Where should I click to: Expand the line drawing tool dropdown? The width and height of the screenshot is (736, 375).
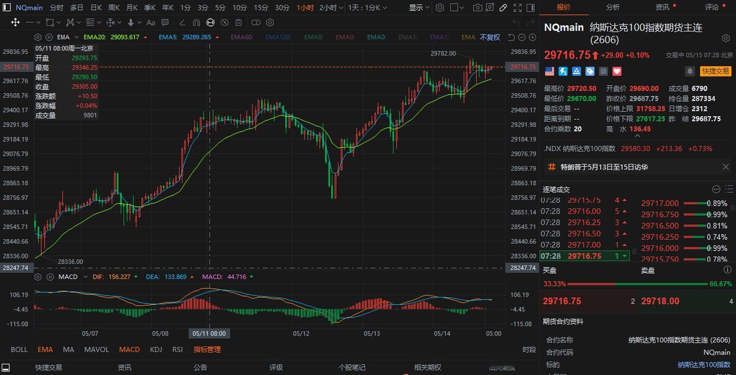click(x=38, y=22)
